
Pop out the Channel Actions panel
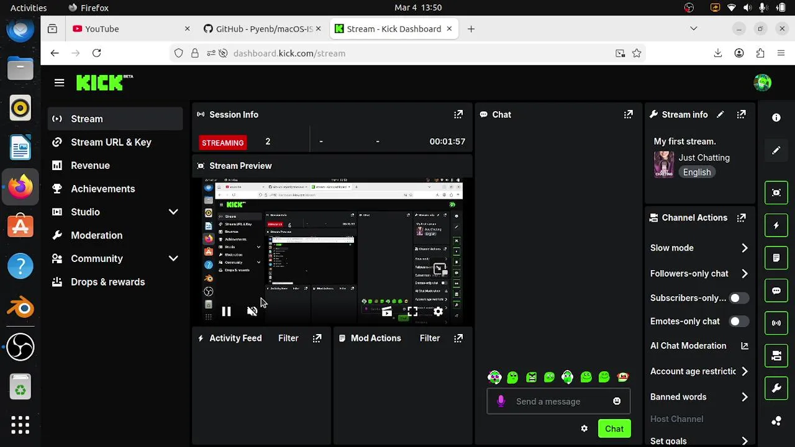tap(742, 218)
